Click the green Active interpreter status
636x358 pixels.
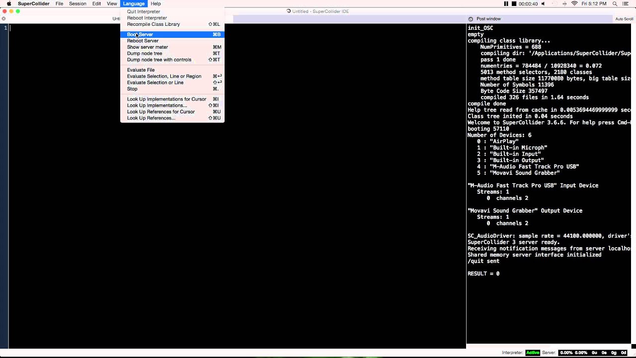pos(533,353)
